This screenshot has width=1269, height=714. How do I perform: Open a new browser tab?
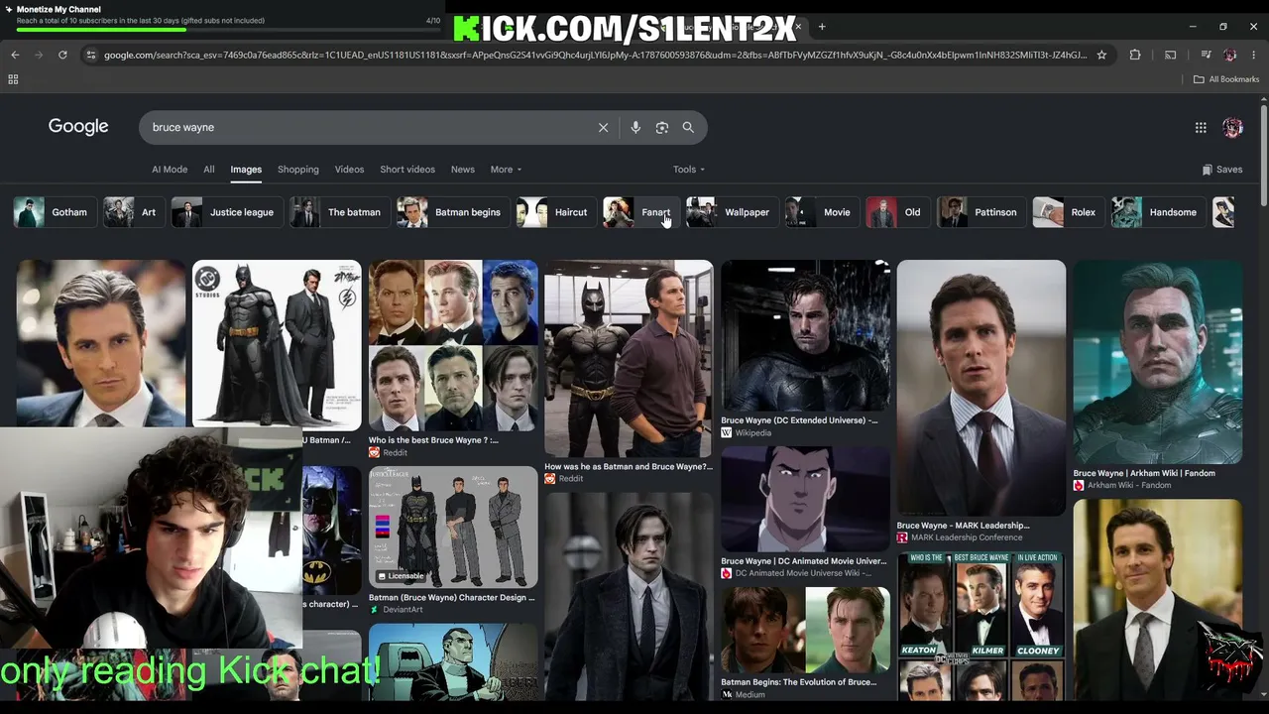[x=822, y=26]
